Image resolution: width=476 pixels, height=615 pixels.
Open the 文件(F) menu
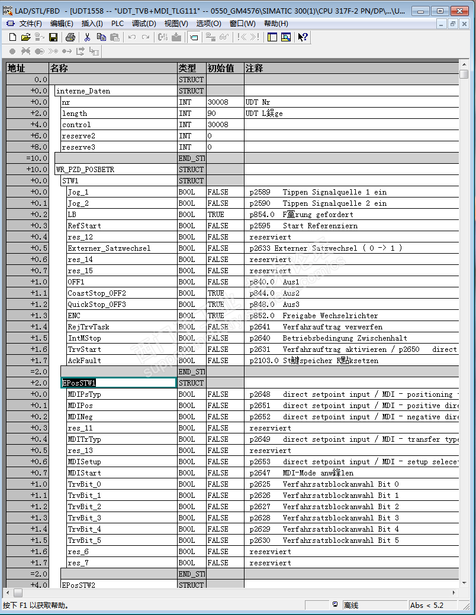[x=31, y=24]
